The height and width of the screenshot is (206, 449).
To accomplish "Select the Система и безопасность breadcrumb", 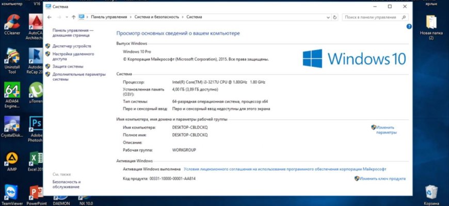I will pos(156,17).
